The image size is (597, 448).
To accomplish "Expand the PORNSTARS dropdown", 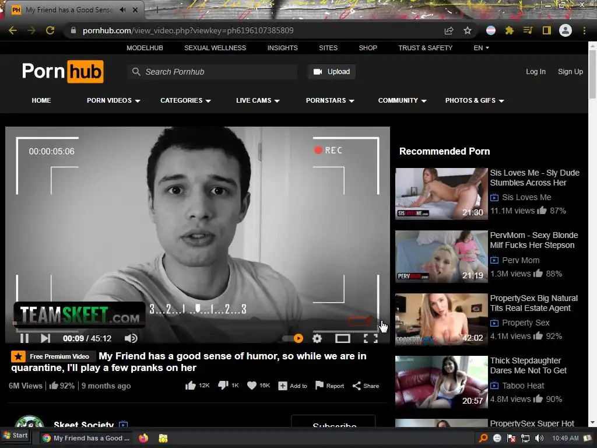I will click(330, 100).
